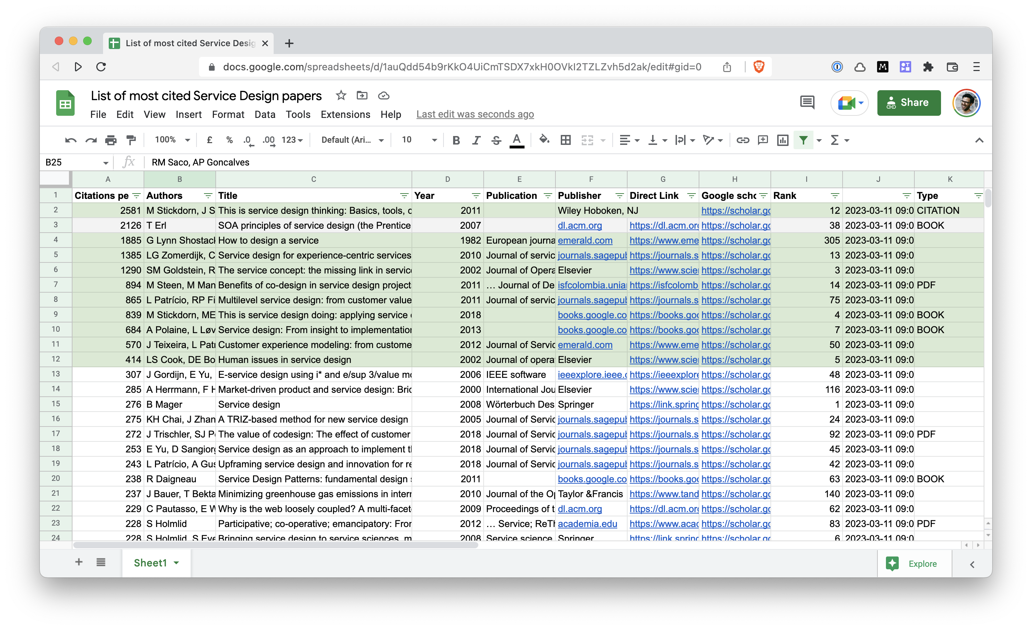Click the green Share button
The image size is (1032, 630).
[x=908, y=103]
